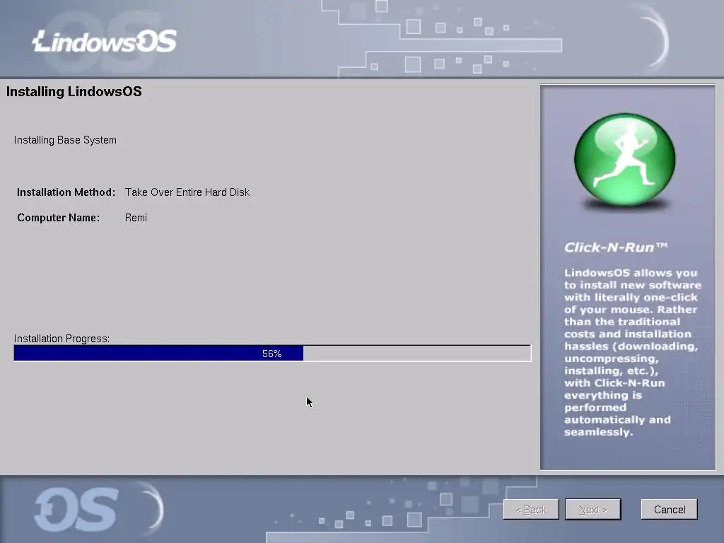Click the 'Take Over Entire Hard Disk' value
Image resolution: width=724 pixels, height=543 pixels.
click(187, 192)
